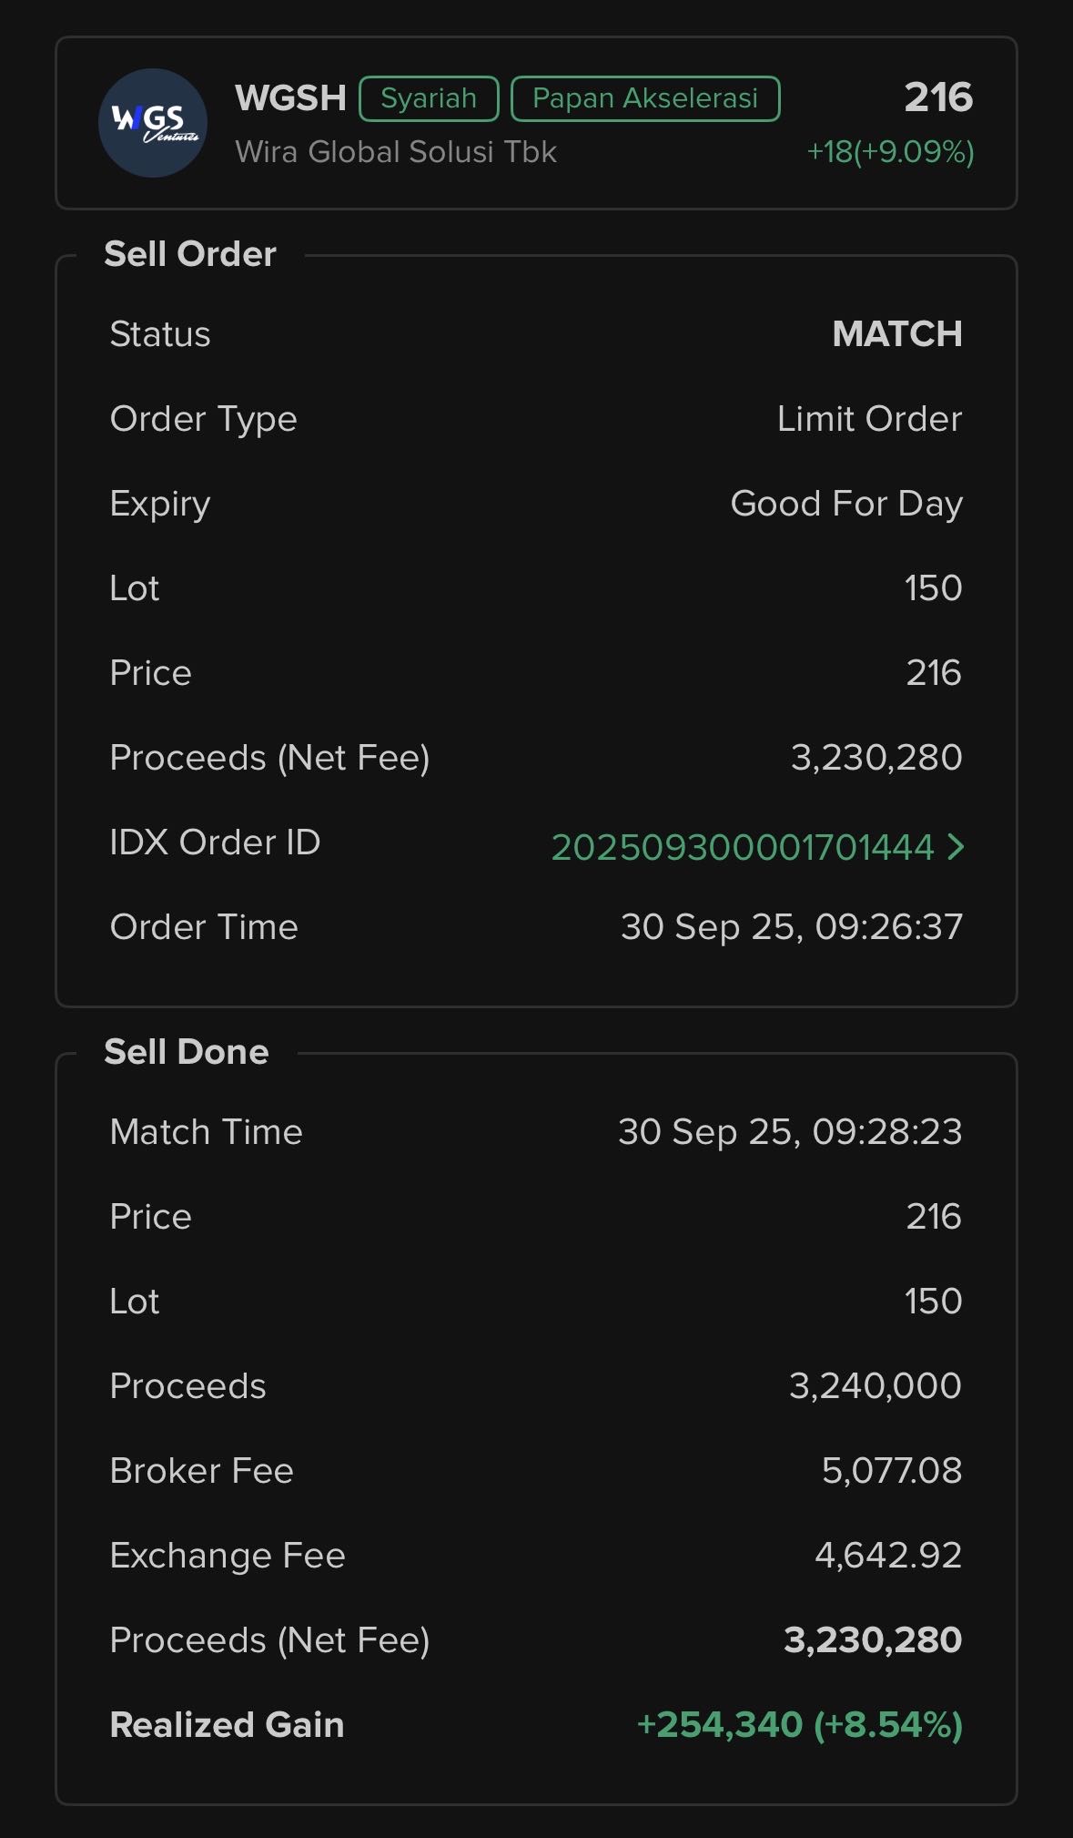
Task: Open the IDX Order ID chevron arrow
Action: tap(956, 847)
